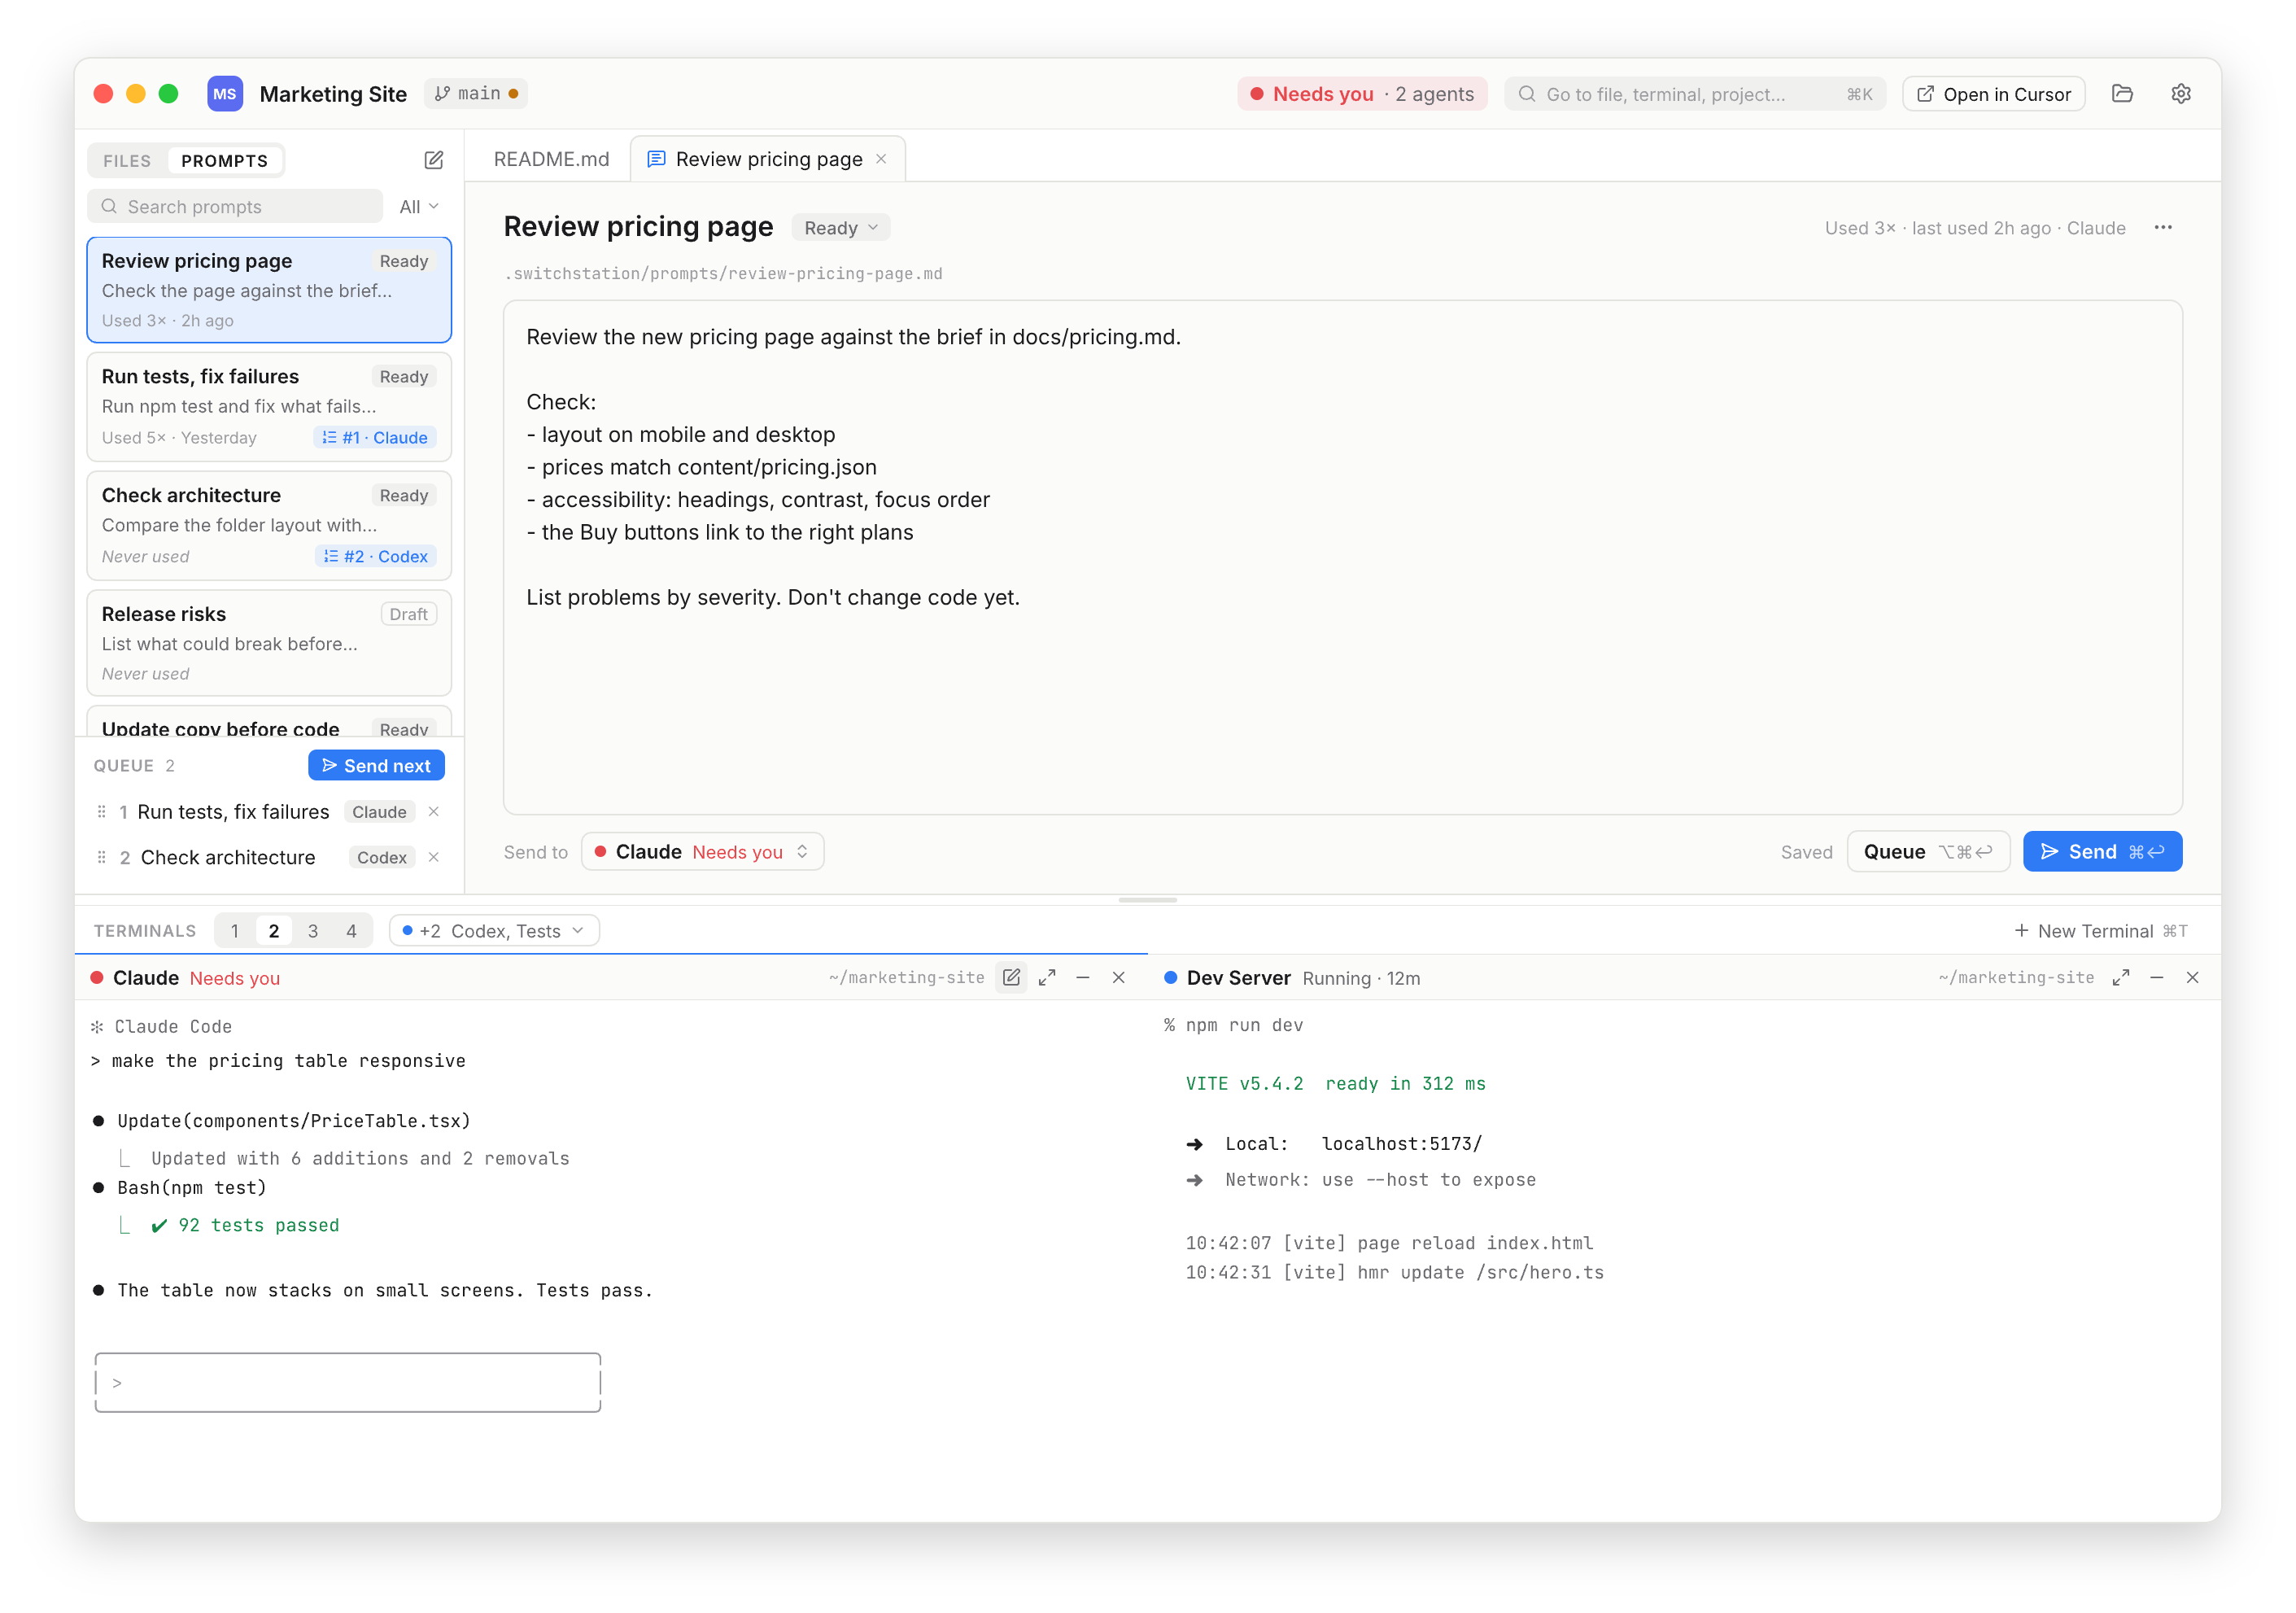
Task: Select the Run tests, fix failures prompt card
Action: (269, 406)
